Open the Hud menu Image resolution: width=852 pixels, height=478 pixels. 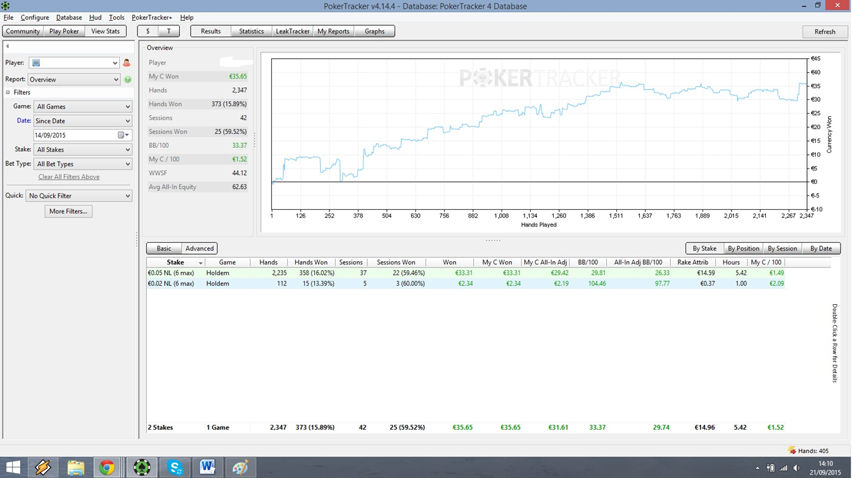pyautogui.click(x=95, y=18)
